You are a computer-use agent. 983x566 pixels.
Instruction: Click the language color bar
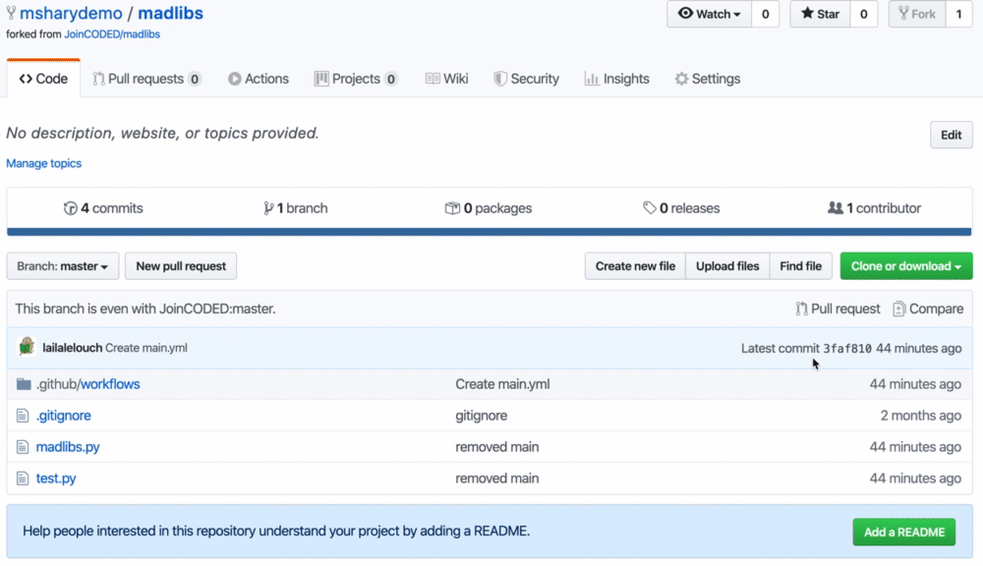(x=490, y=232)
